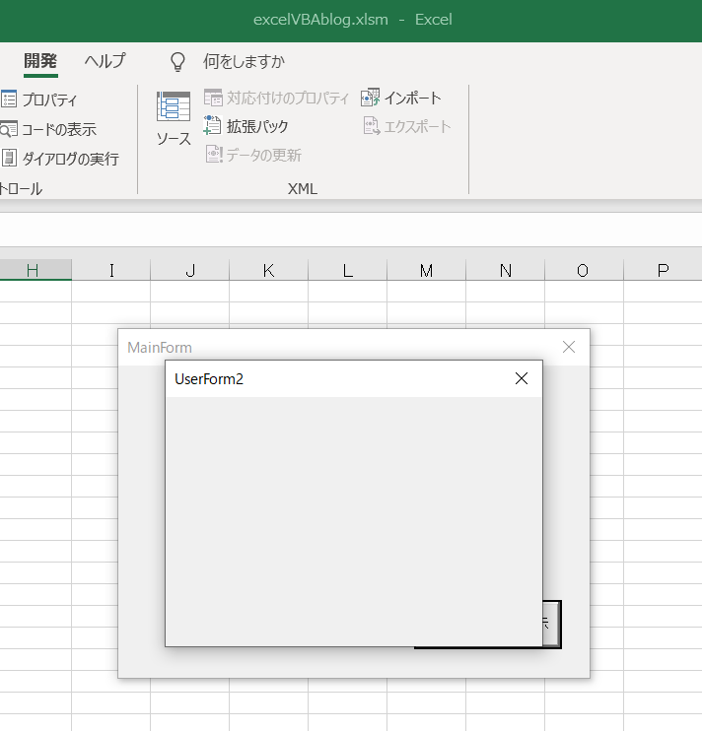Select column I header
This screenshot has height=731, width=702.
111,270
